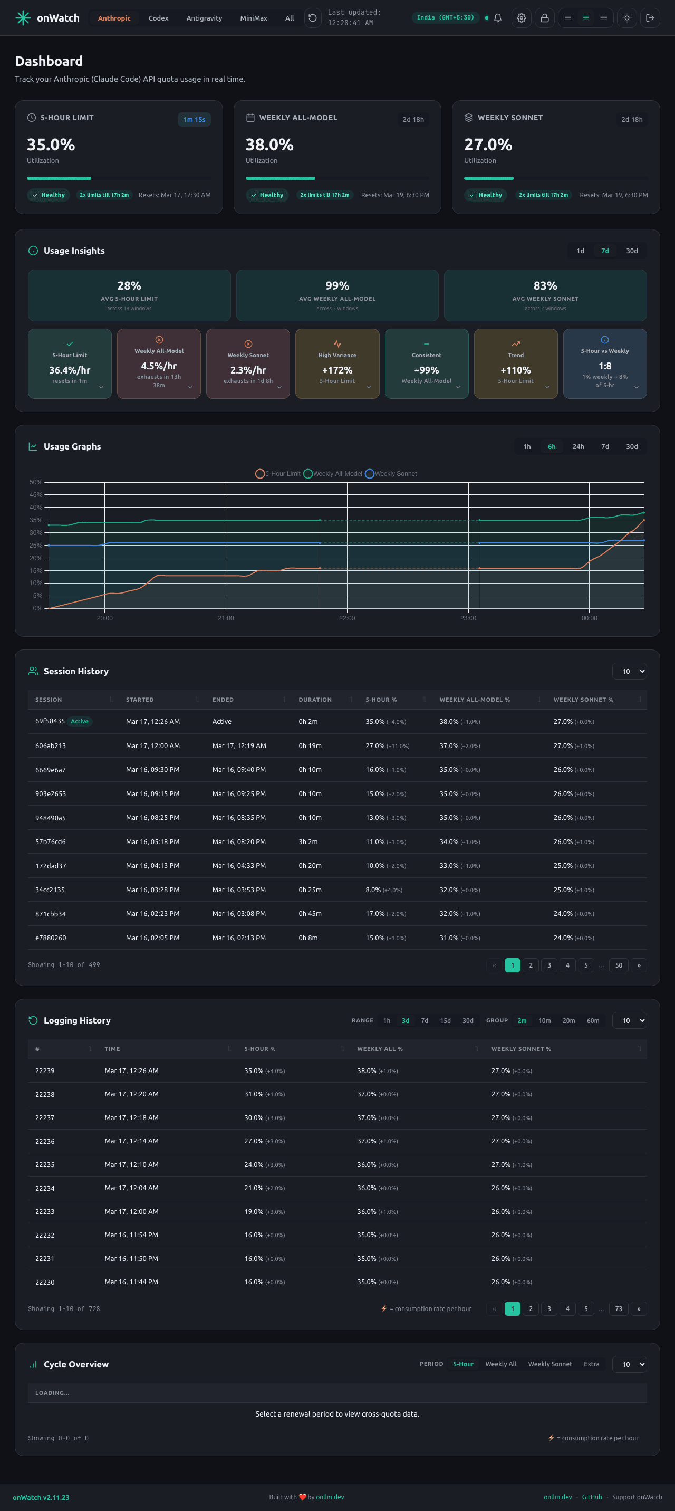The height and width of the screenshot is (1511, 675).
Task: Click the pulse icon on the High Variance card
Action: pos(337,344)
